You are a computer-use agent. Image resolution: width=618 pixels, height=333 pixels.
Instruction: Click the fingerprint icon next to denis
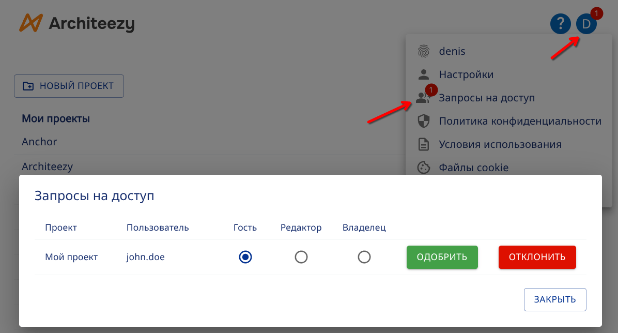tap(425, 51)
